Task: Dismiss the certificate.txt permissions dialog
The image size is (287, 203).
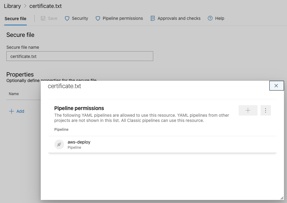Action: [x=276, y=86]
